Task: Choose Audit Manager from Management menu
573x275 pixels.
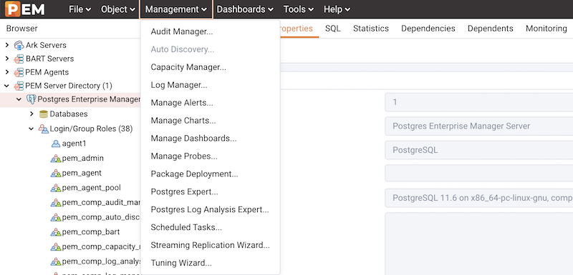Action: point(210,31)
